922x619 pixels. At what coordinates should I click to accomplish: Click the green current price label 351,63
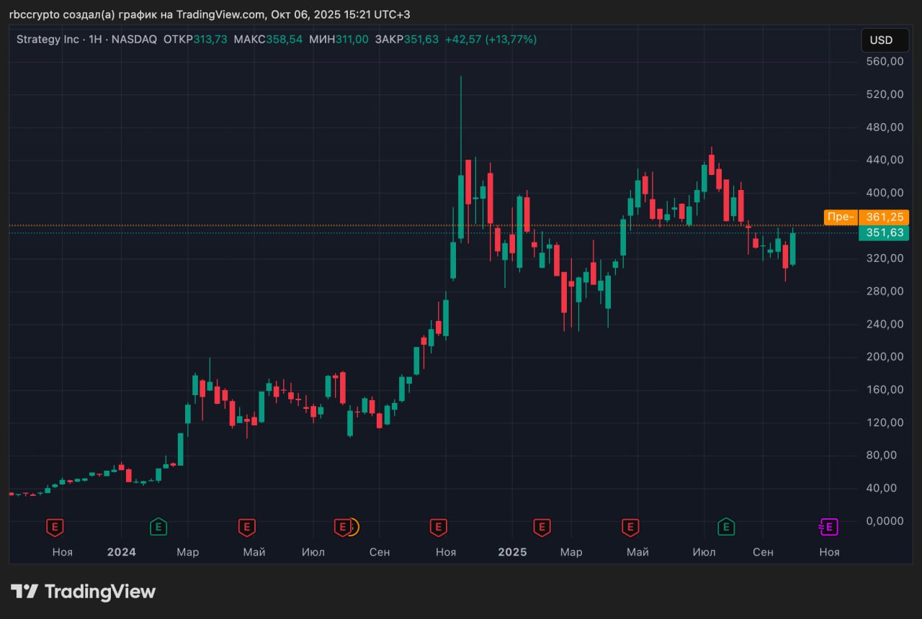[x=885, y=232]
